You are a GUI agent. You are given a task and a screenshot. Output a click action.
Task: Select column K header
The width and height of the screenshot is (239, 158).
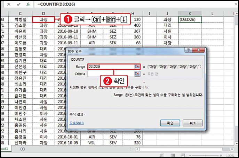click(x=190, y=14)
